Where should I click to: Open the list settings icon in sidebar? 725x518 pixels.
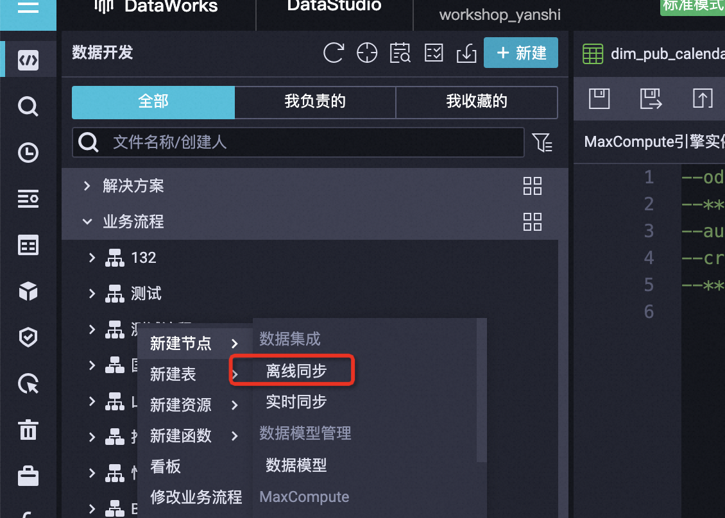point(28,199)
